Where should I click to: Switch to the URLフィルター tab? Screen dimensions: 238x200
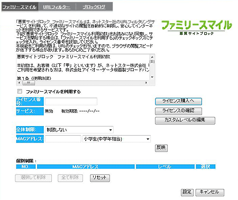(x=57, y=7)
